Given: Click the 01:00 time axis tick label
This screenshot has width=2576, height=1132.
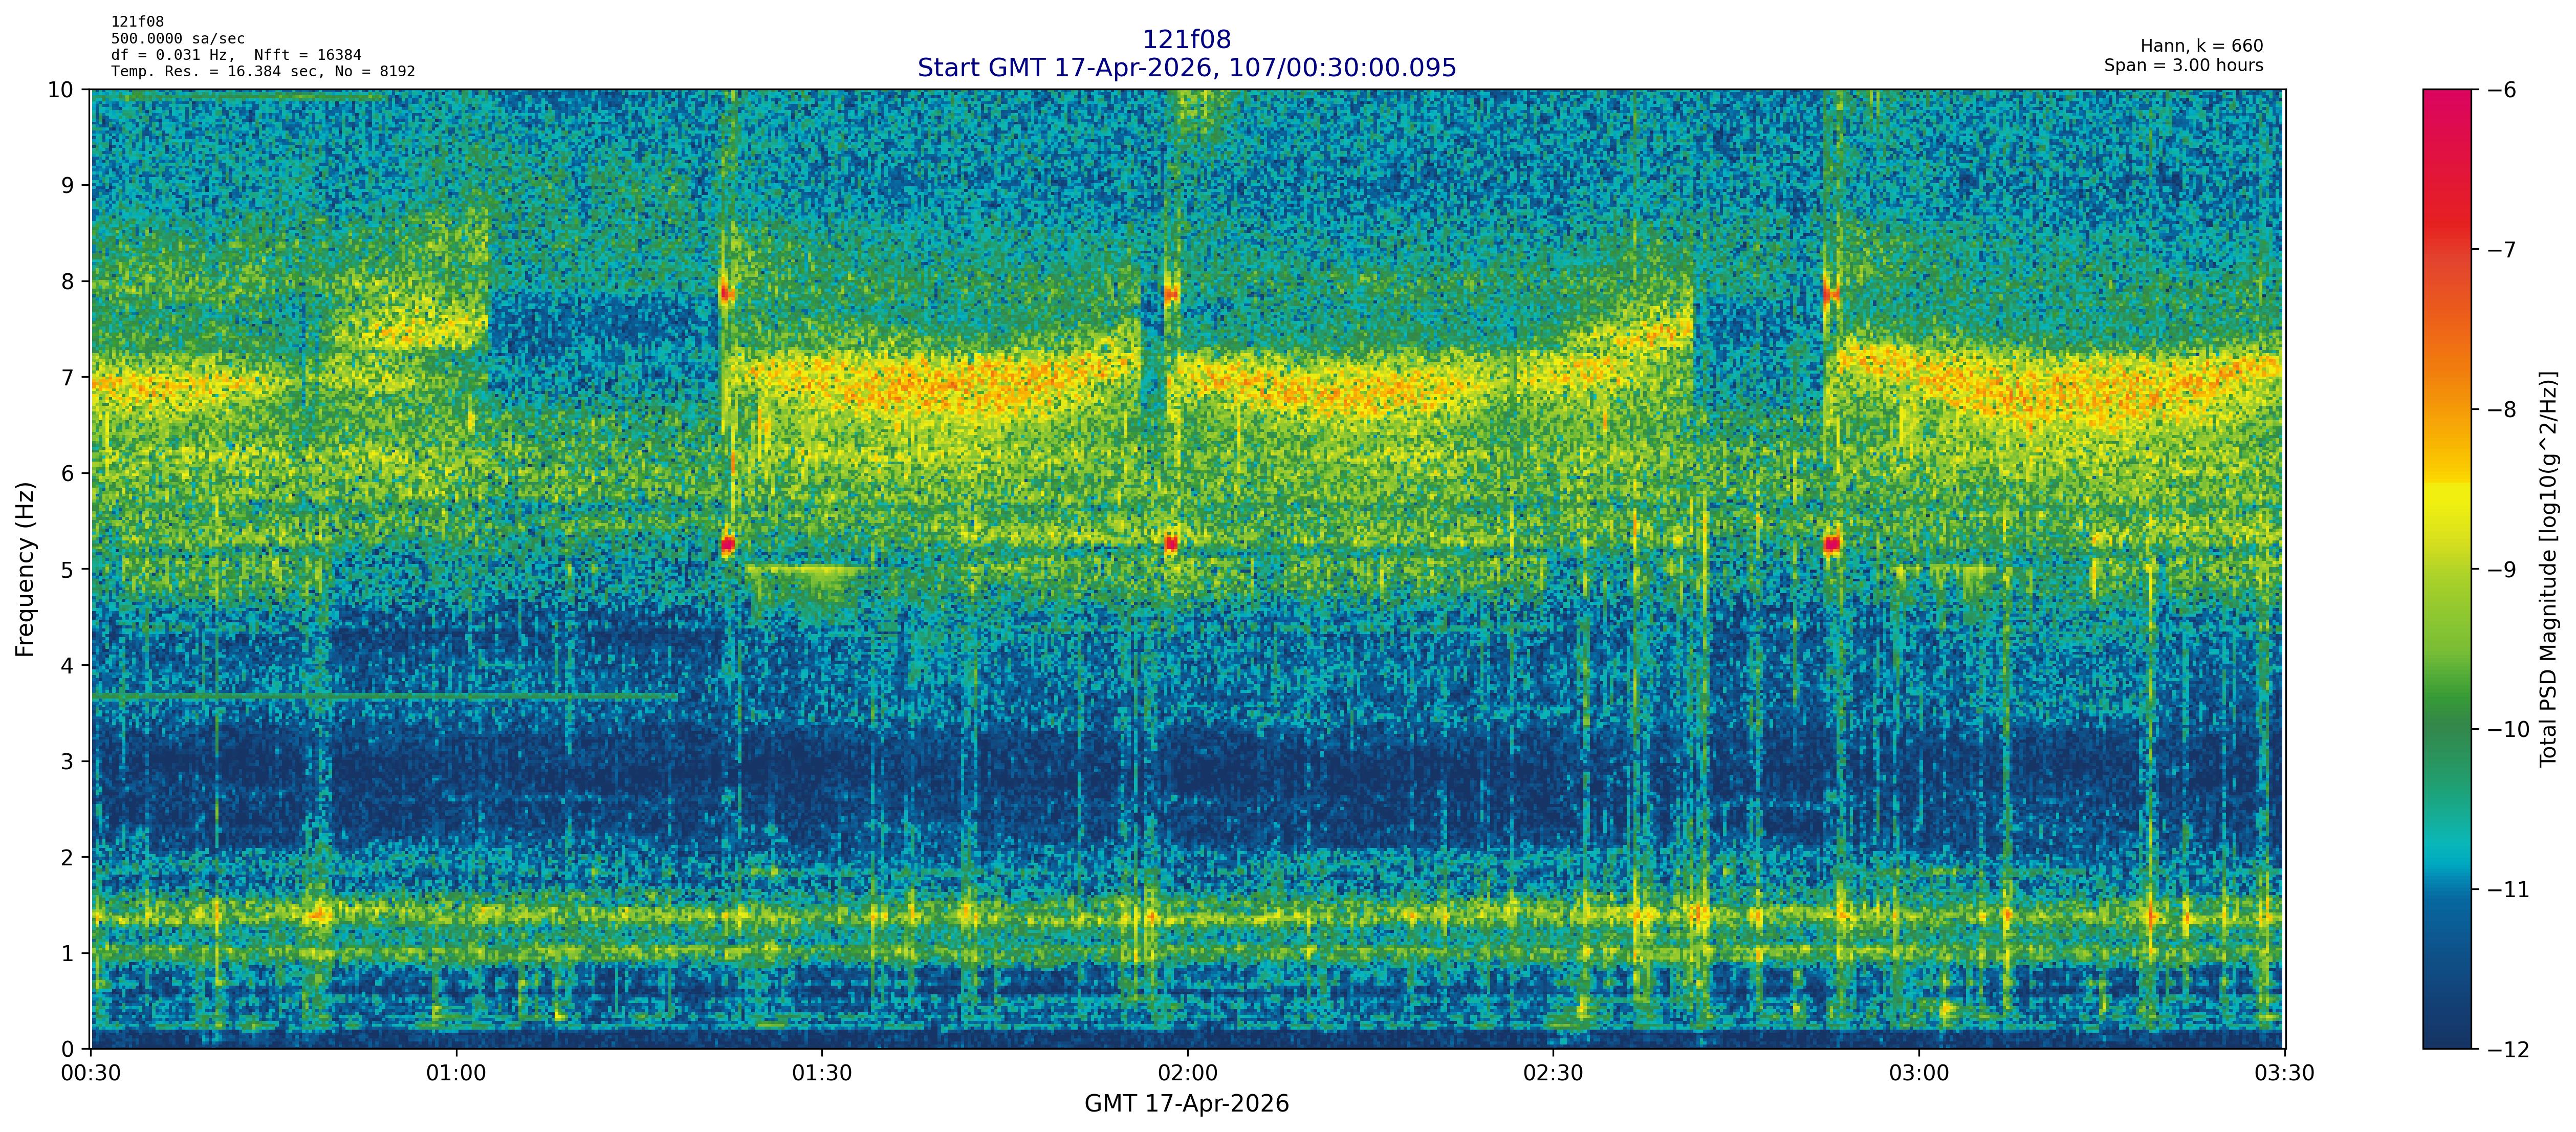Looking at the screenshot, I should pyautogui.click(x=456, y=1074).
